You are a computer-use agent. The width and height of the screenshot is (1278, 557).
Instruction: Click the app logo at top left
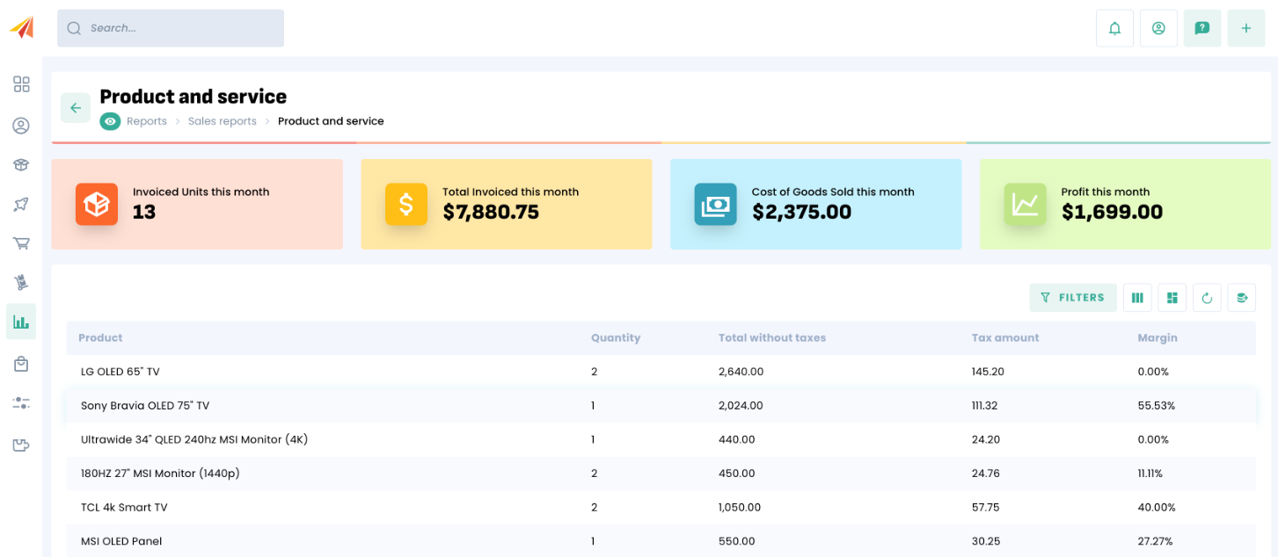pyautogui.click(x=22, y=27)
